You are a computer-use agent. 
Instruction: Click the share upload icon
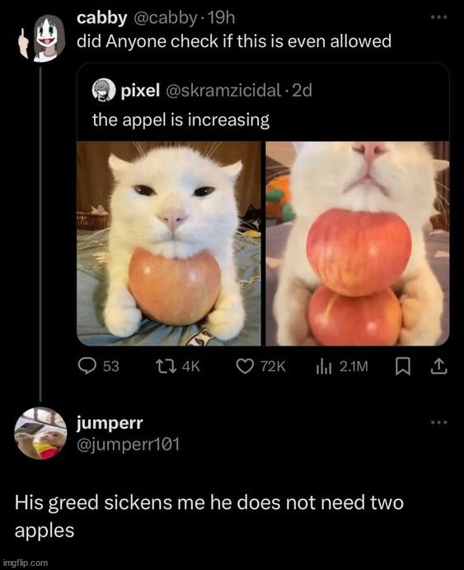(x=438, y=366)
